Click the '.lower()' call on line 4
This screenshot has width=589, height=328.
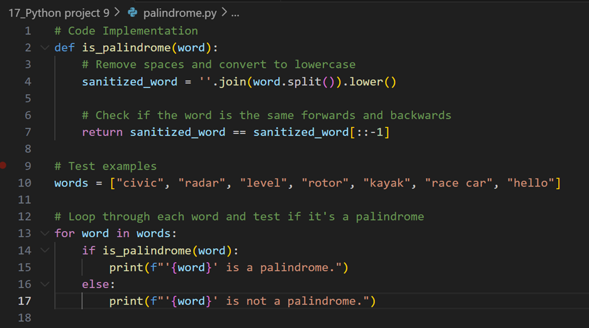tap(369, 82)
